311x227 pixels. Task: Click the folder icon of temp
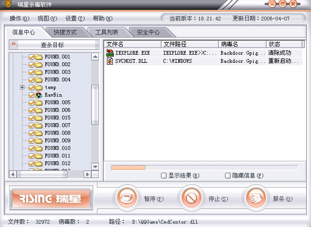pyautogui.click(x=39, y=88)
